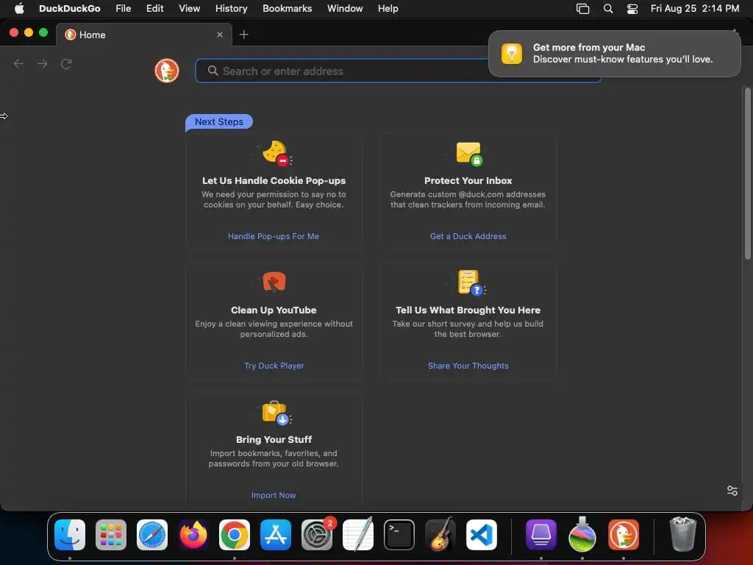The height and width of the screenshot is (565, 753).
Task: Open the View menu
Action: click(189, 8)
